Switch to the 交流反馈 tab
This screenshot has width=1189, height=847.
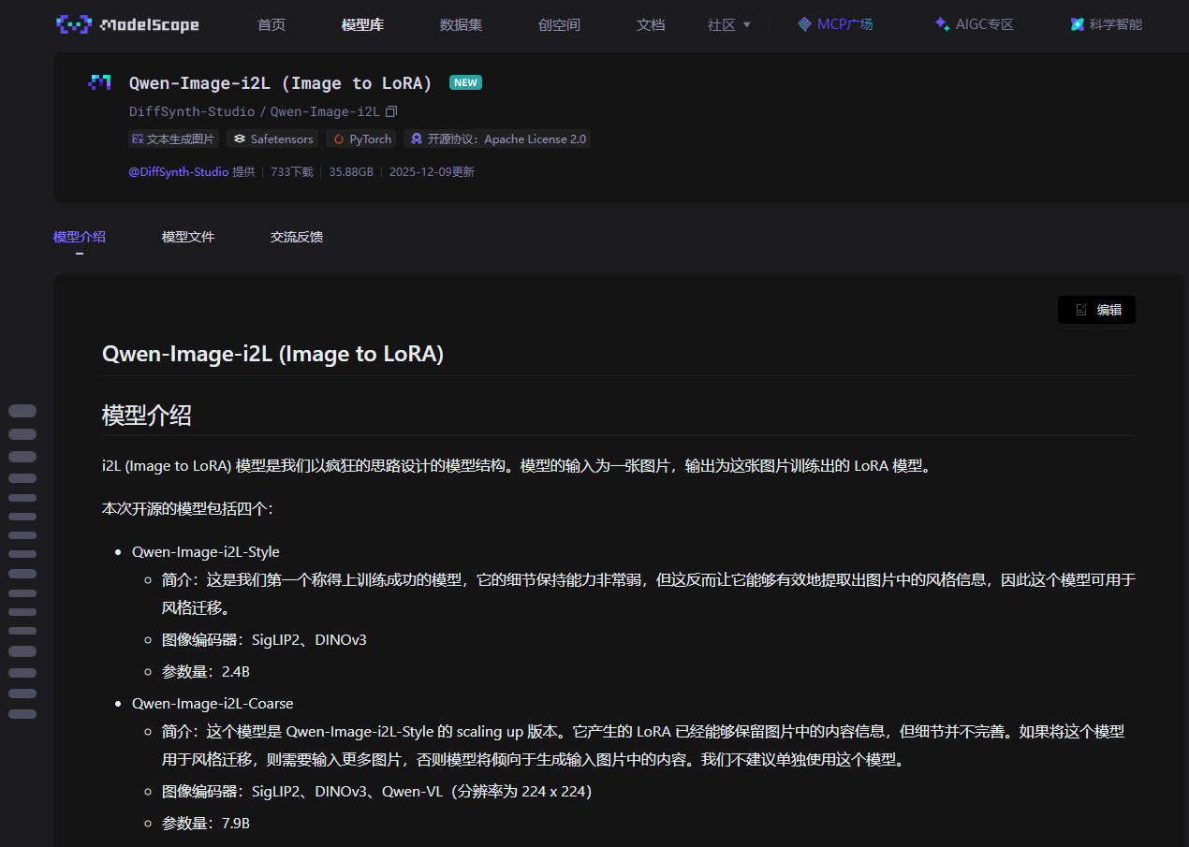(296, 237)
